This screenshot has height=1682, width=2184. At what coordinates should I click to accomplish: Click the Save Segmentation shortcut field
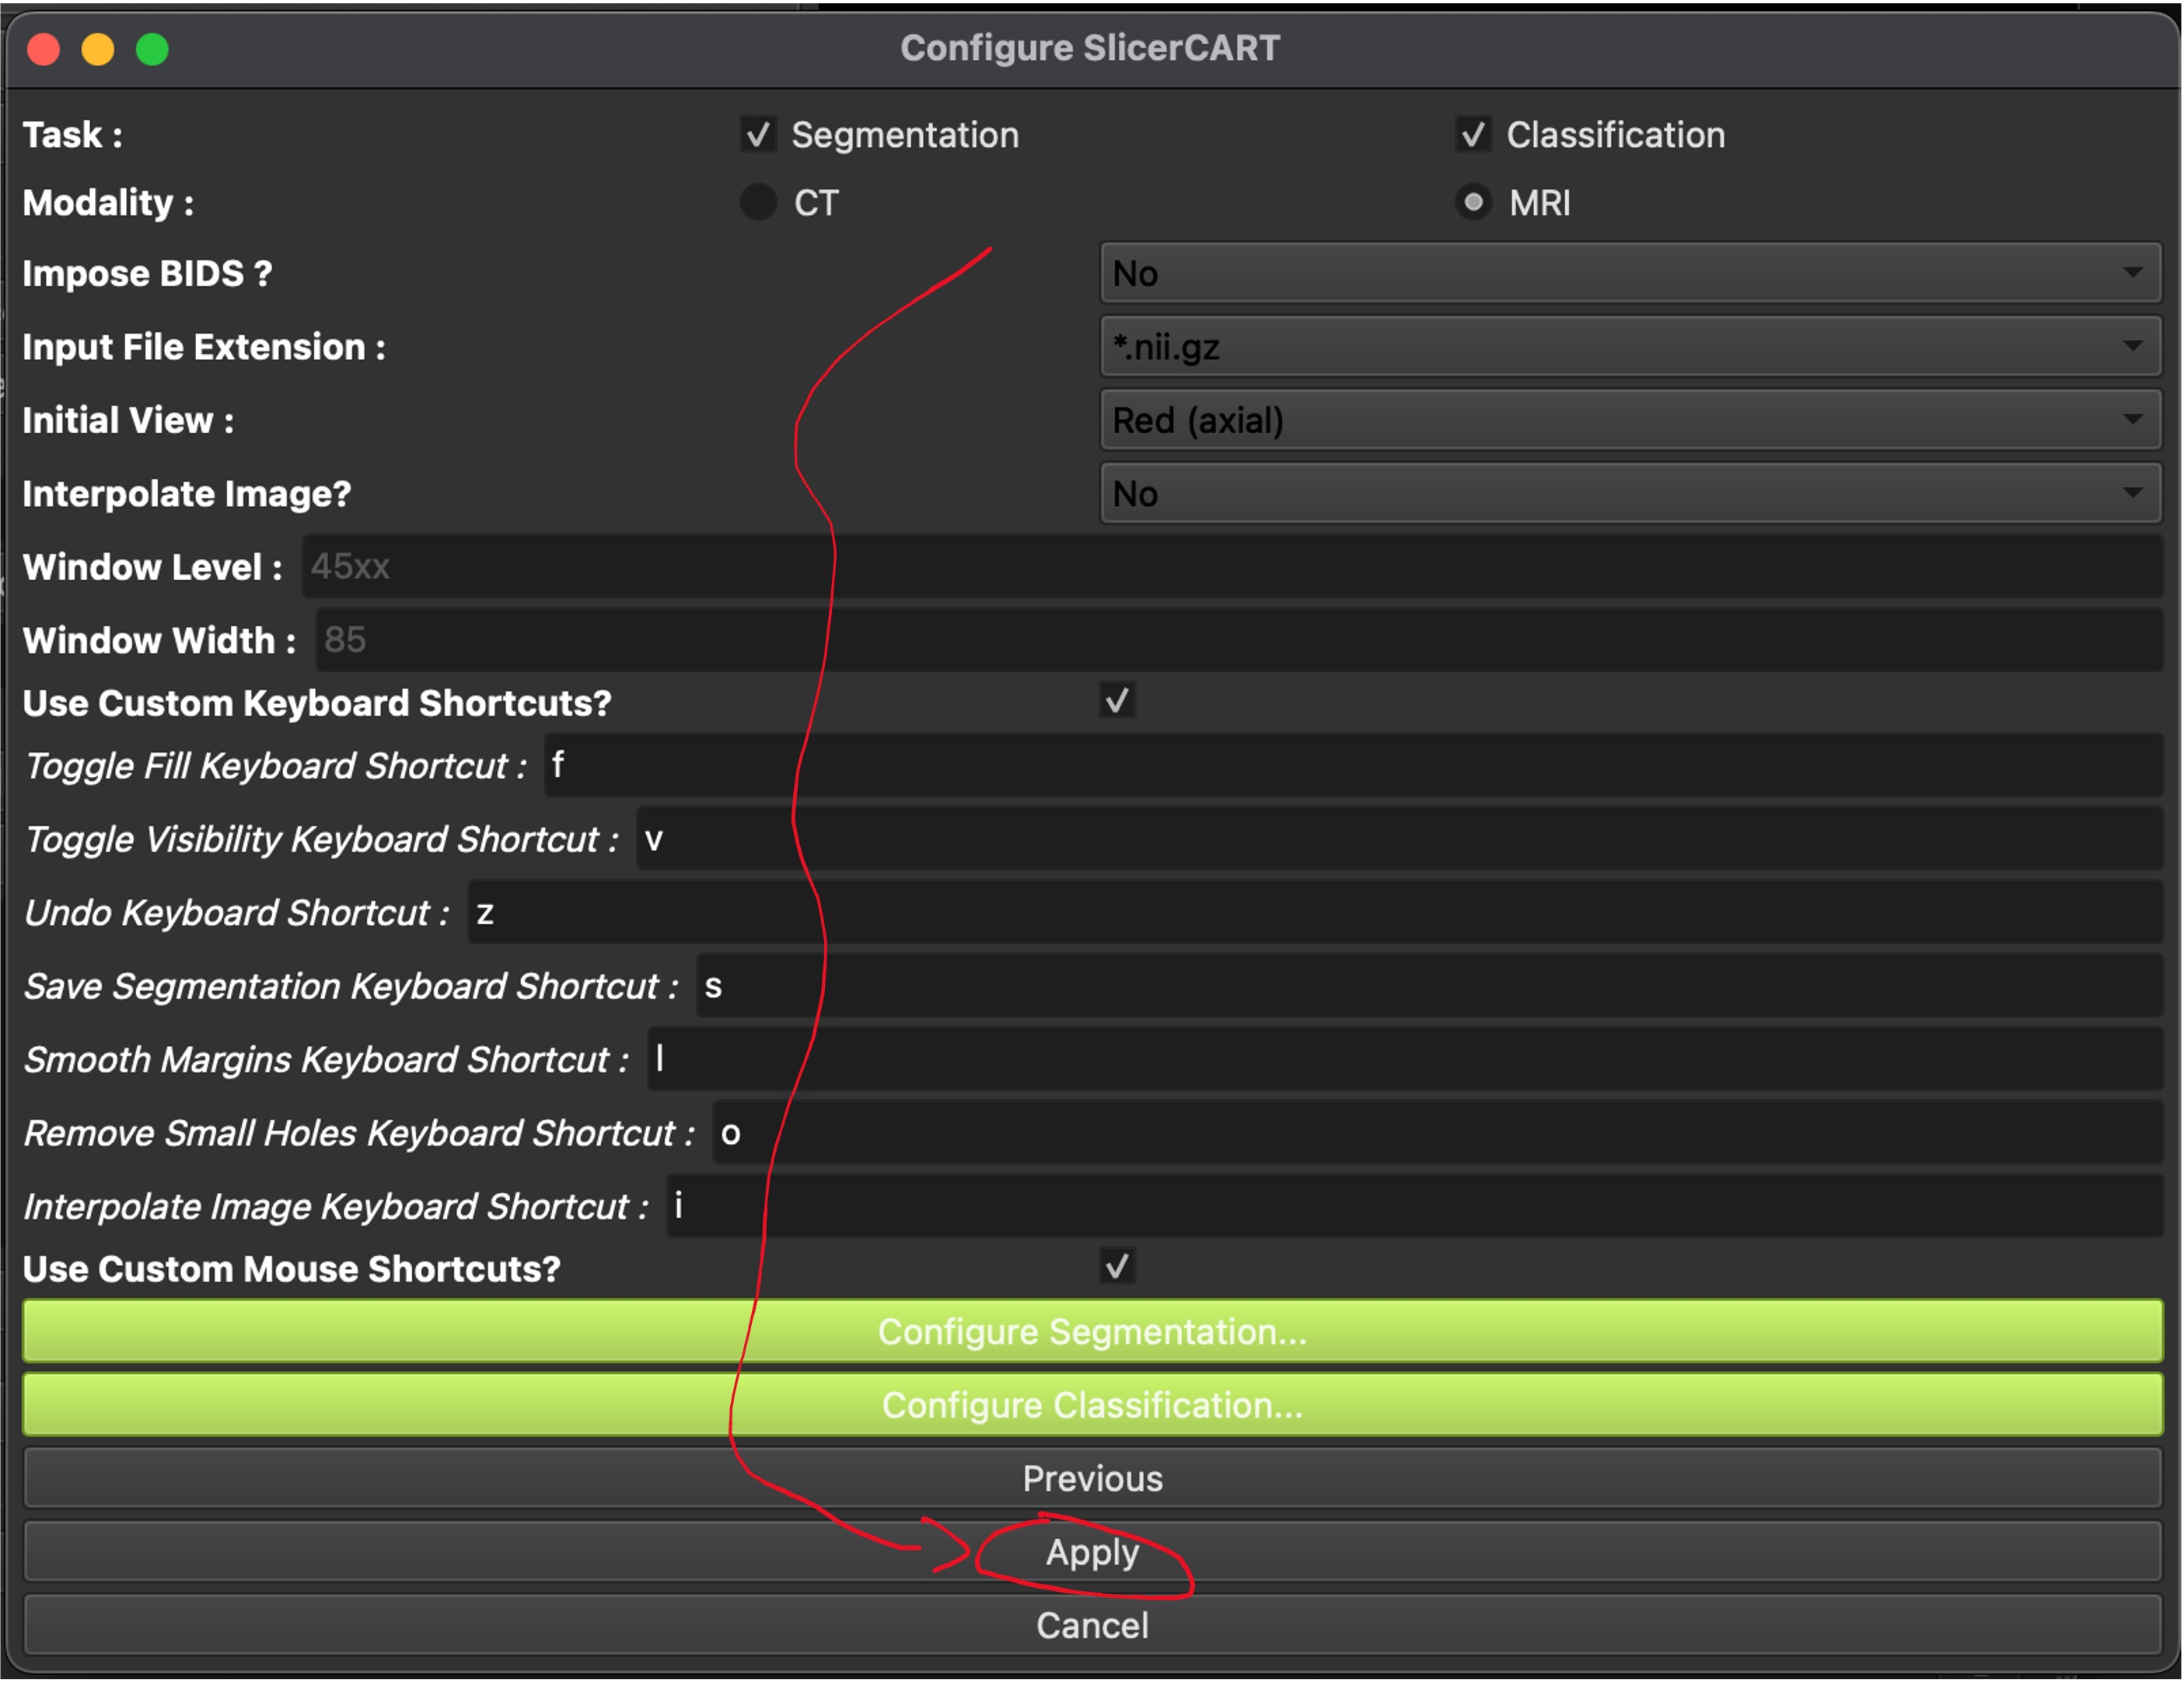(x=1429, y=986)
